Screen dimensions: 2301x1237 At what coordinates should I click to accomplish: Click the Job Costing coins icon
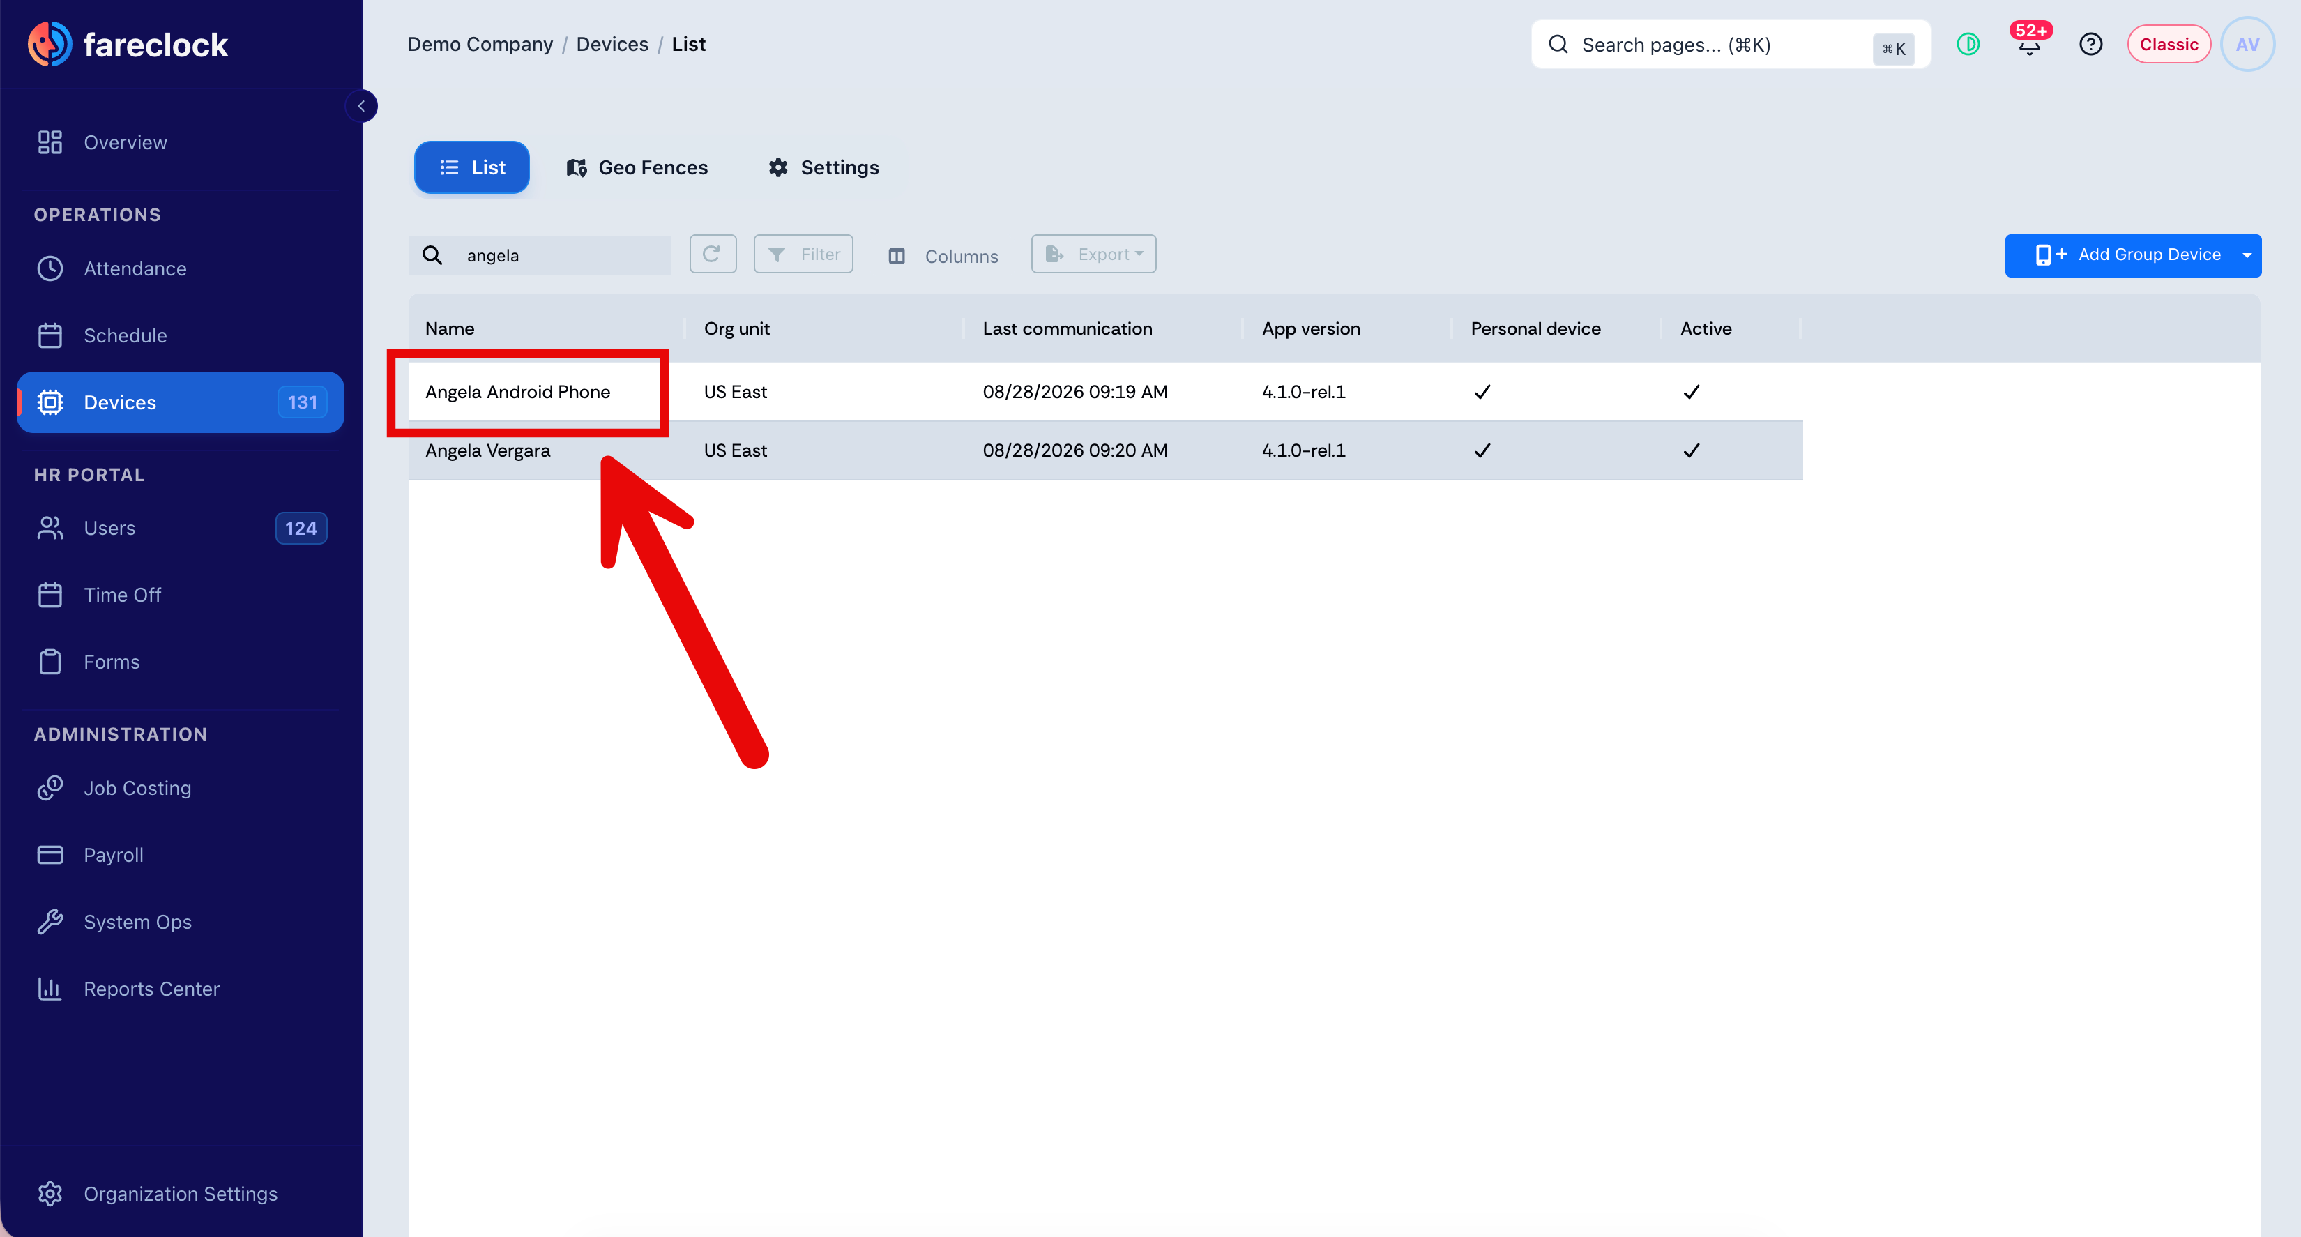pyautogui.click(x=50, y=789)
